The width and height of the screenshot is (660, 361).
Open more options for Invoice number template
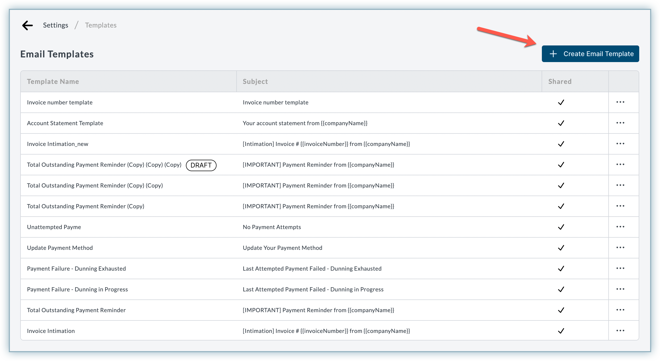click(620, 102)
